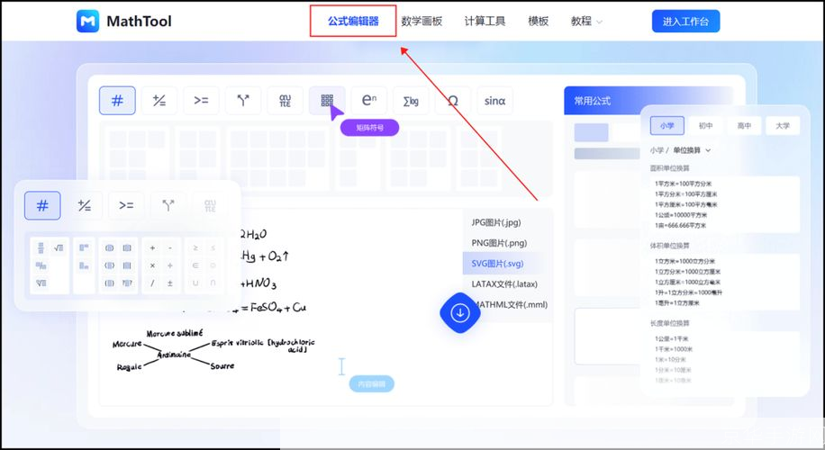Open the 公式编辑器 nav item
Viewport: 825px width, 450px height.
(x=353, y=21)
